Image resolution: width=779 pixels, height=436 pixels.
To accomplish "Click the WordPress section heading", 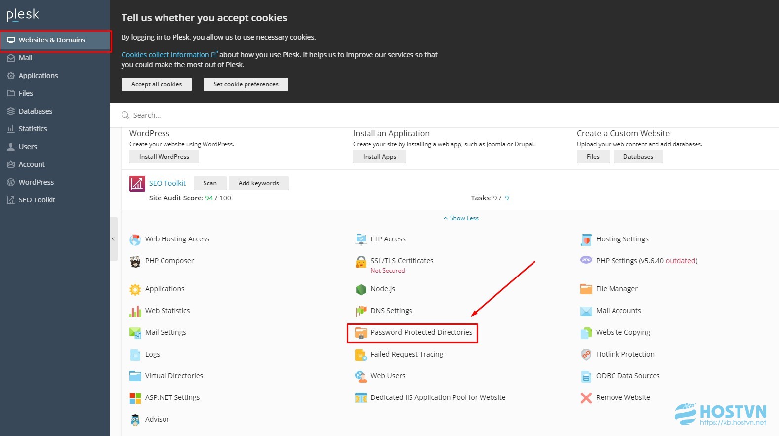I will click(149, 133).
